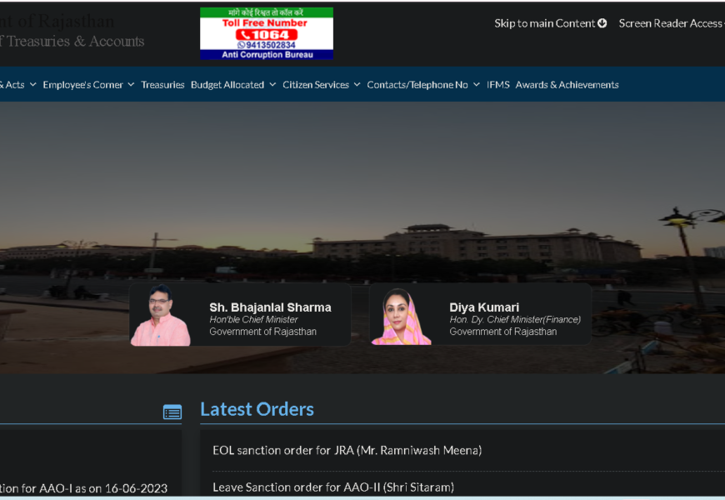Open Diya Kumari's portrait photo
Viewport: 725px width, 500px height.
[401, 316]
